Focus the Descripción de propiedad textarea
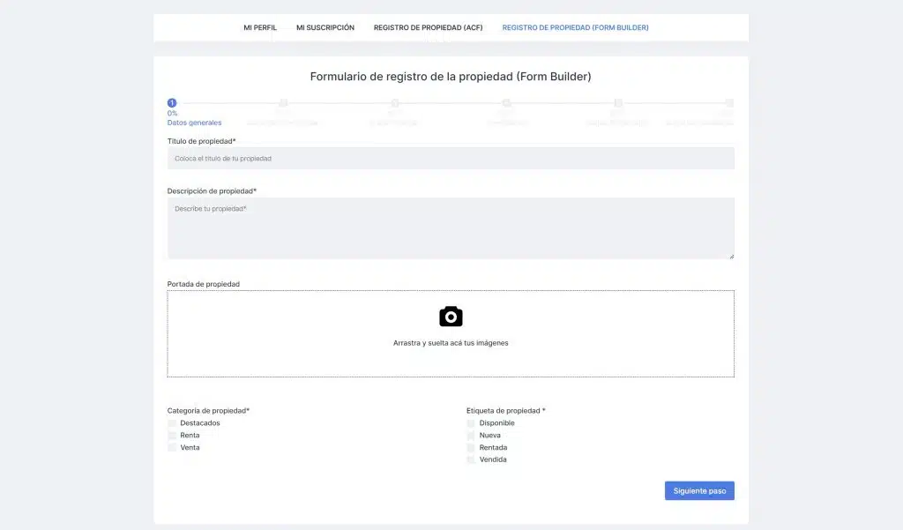 (451, 228)
